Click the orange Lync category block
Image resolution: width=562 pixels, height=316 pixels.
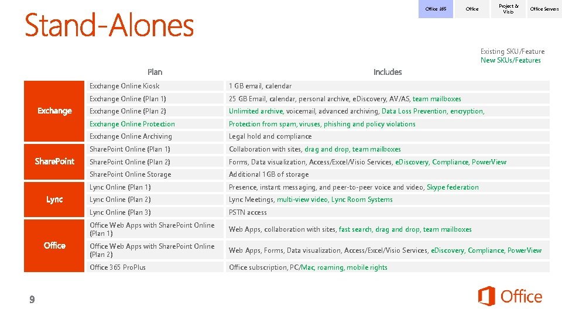point(54,200)
